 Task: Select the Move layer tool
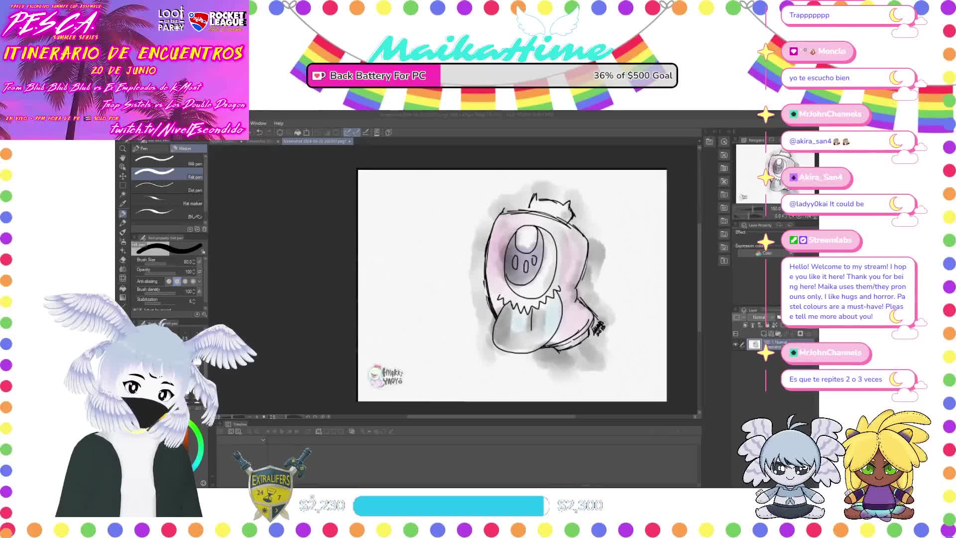click(x=122, y=176)
